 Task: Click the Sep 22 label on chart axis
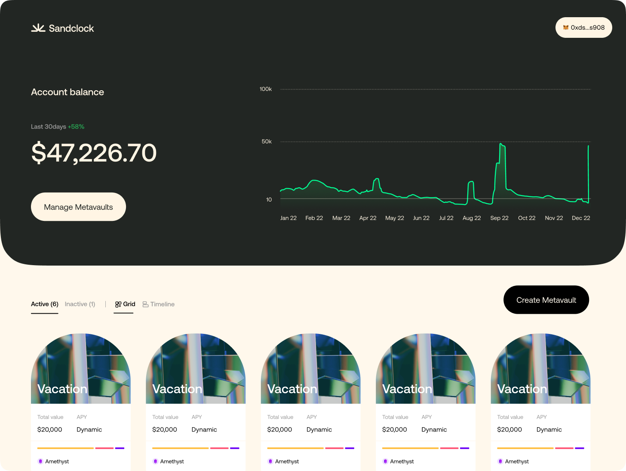(x=499, y=218)
